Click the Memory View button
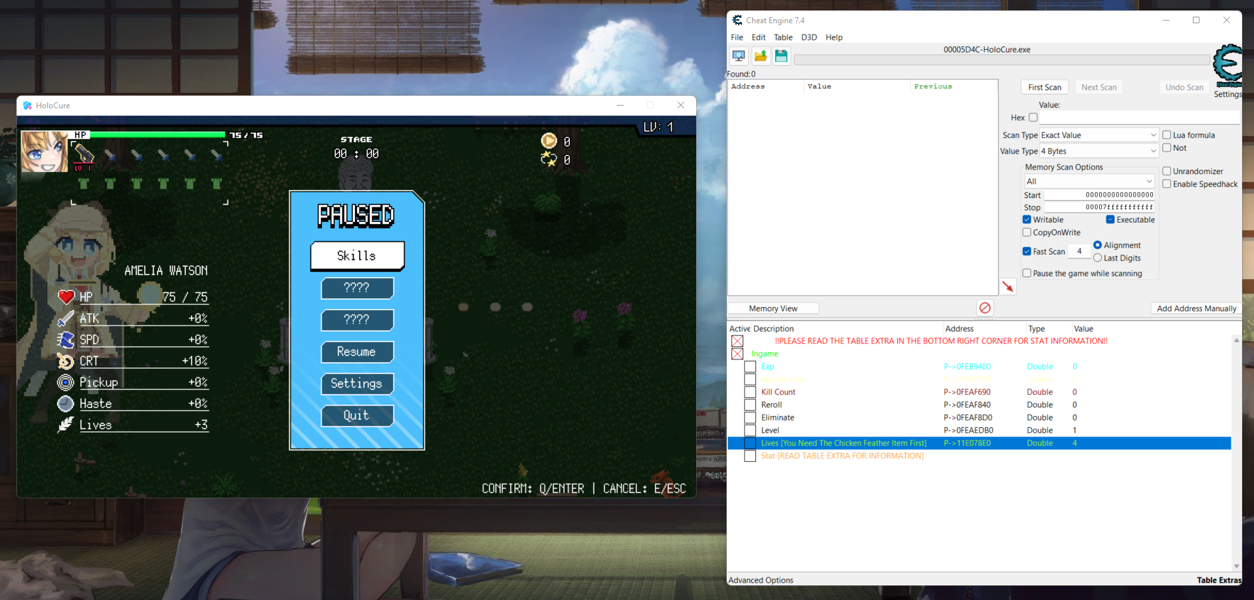 pos(773,308)
